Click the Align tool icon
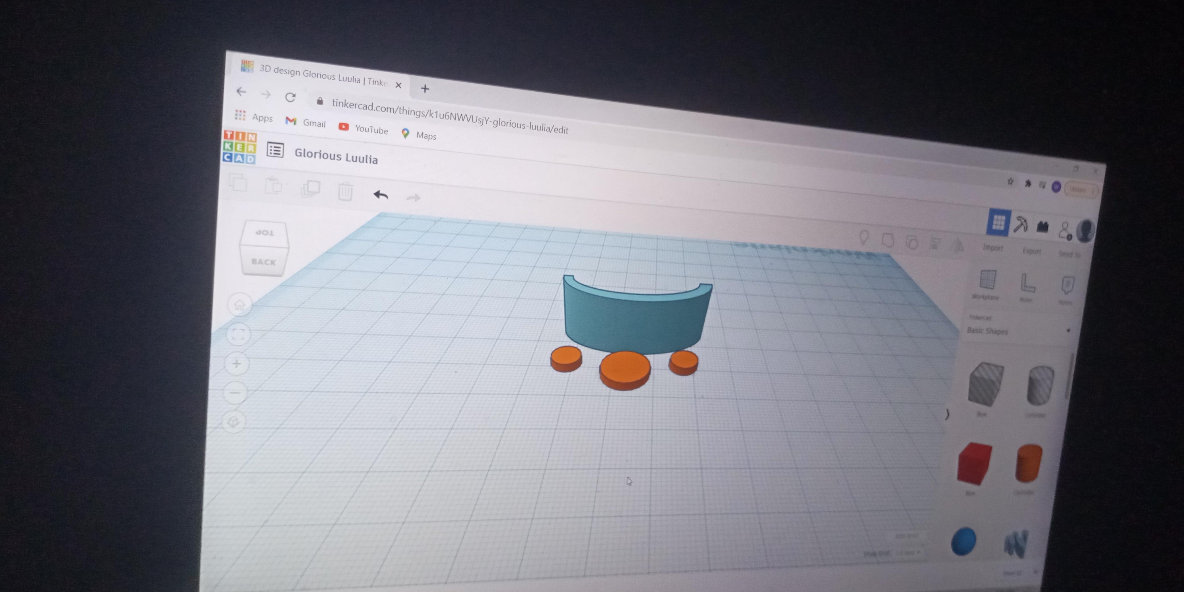This screenshot has height=592, width=1184. pyautogui.click(x=934, y=244)
